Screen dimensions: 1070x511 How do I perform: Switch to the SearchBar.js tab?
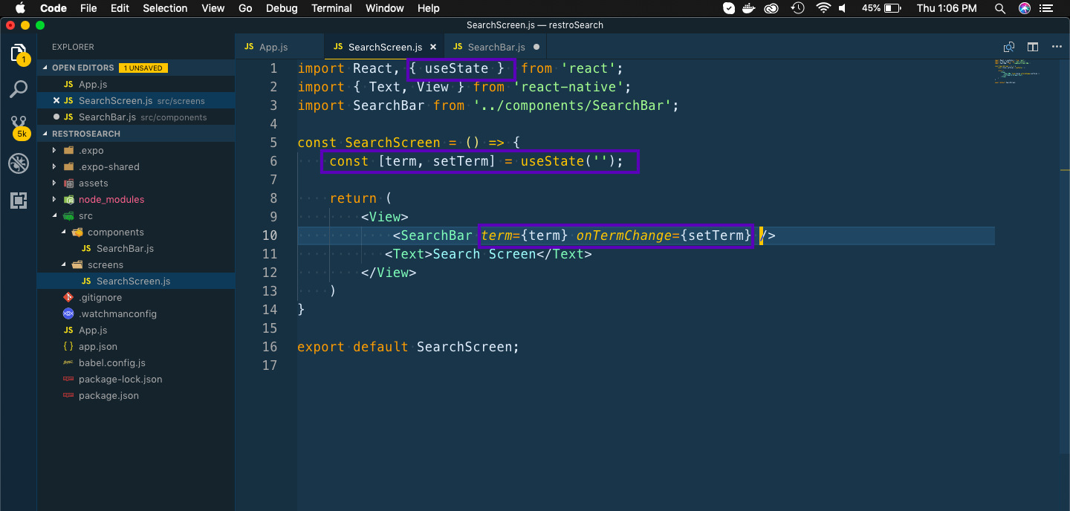click(496, 47)
